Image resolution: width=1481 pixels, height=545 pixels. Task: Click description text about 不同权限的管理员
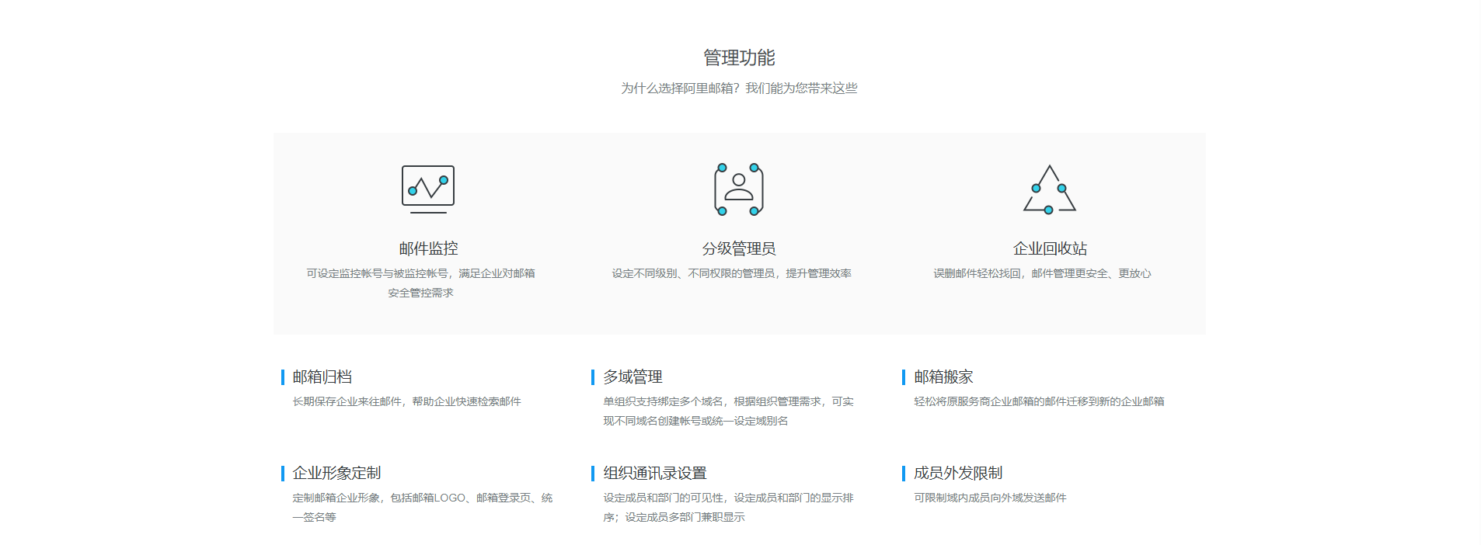(731, 273)
